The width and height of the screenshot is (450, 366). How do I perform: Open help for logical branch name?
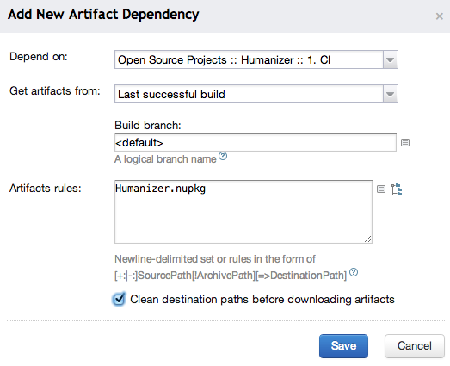[x=223, y=156]
